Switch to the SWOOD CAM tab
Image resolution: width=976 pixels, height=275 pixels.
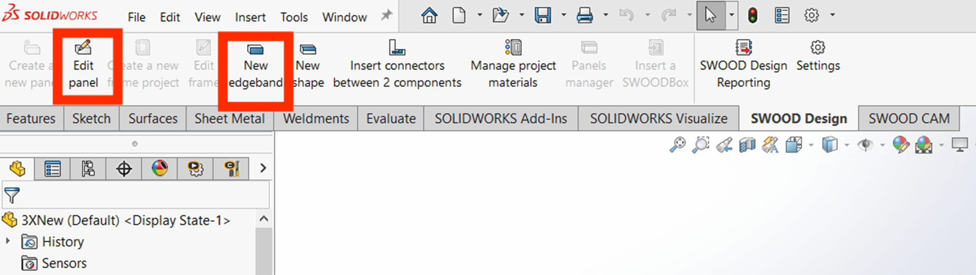(x=909, y=118)
